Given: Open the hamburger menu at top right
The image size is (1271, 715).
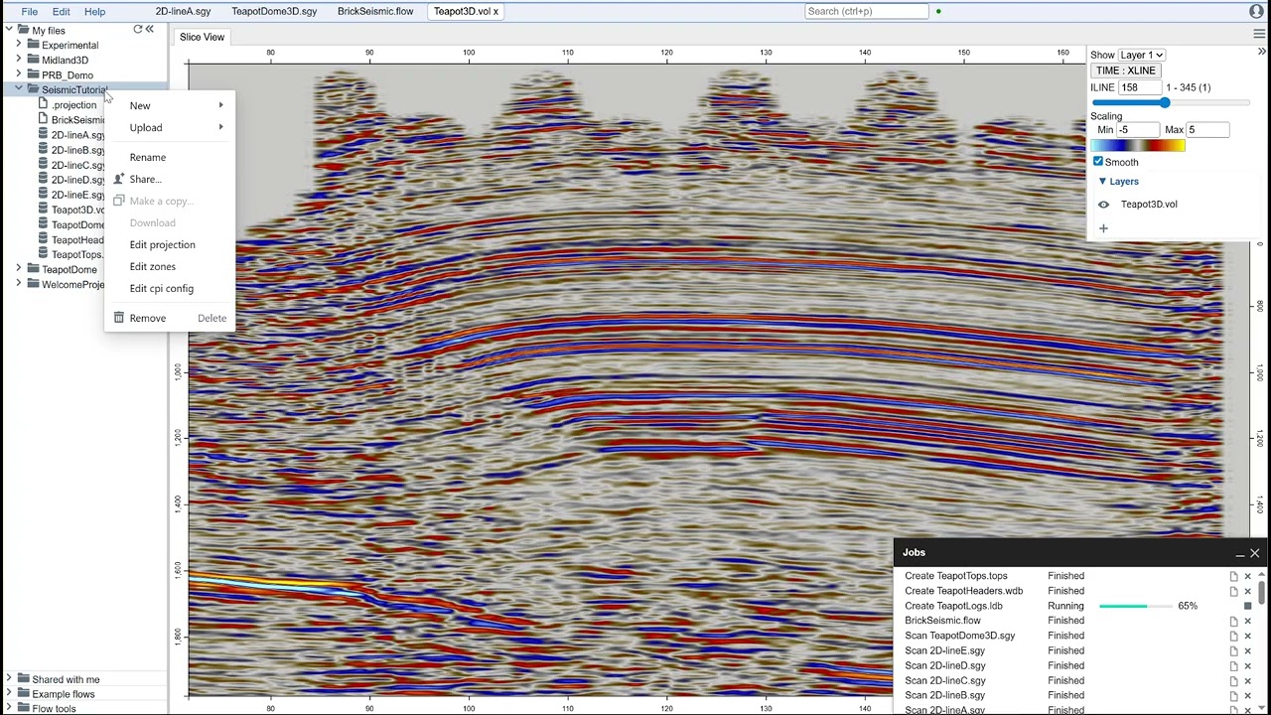Looking at the screenshot, I should [1259, 34].
